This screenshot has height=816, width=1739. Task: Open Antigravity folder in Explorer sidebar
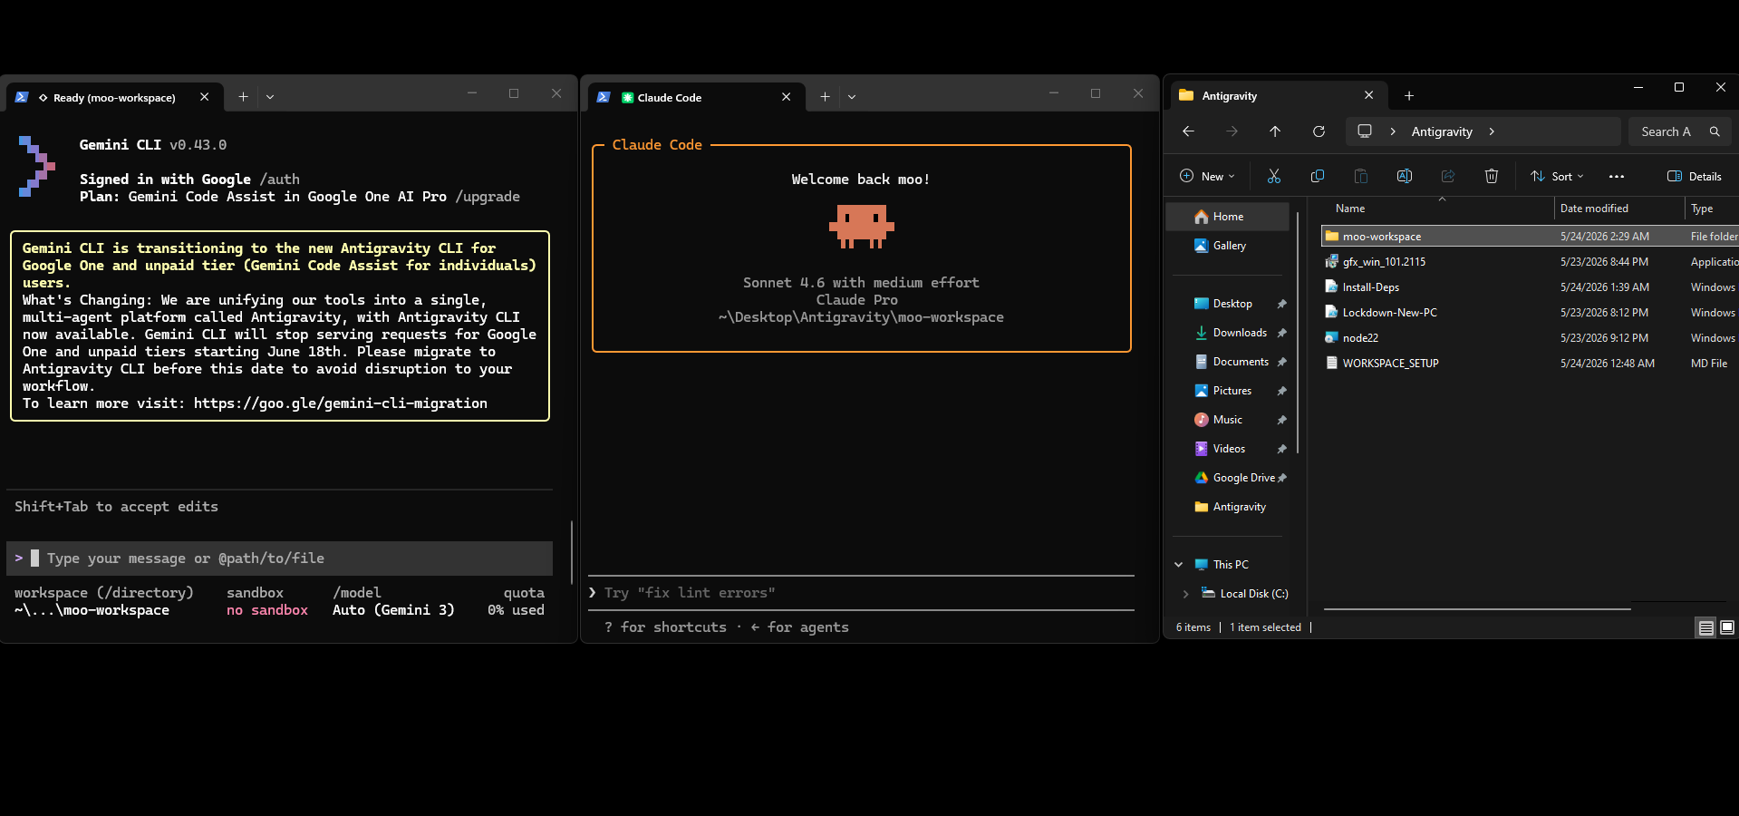[1239, 507]
